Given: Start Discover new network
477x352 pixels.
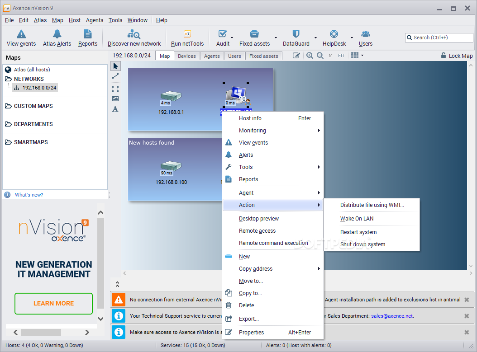Looking at the screenshot, I should click(x=134, y=38).
